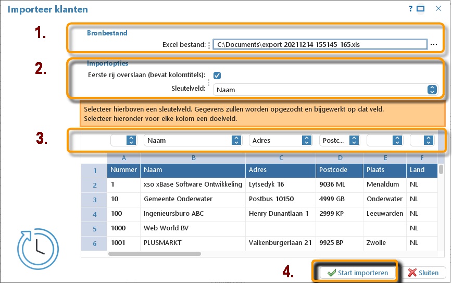The image size is (452, 283).
Task: Select cell Henry Dunantlaan 1
Action: pos(281,214)
